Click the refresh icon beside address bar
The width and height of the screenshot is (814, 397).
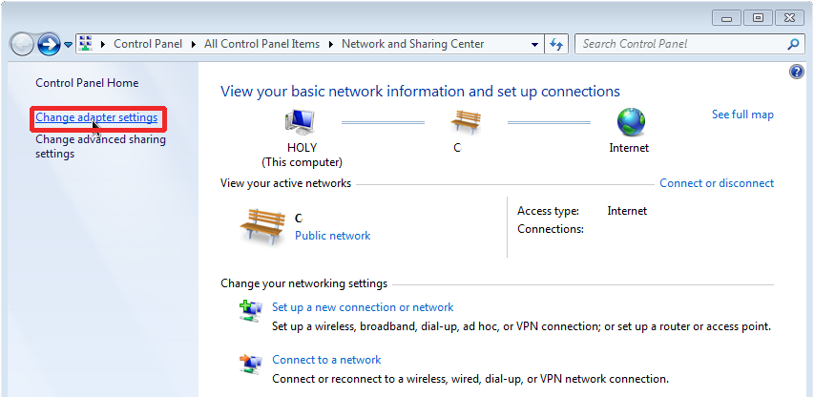(556, 44)
